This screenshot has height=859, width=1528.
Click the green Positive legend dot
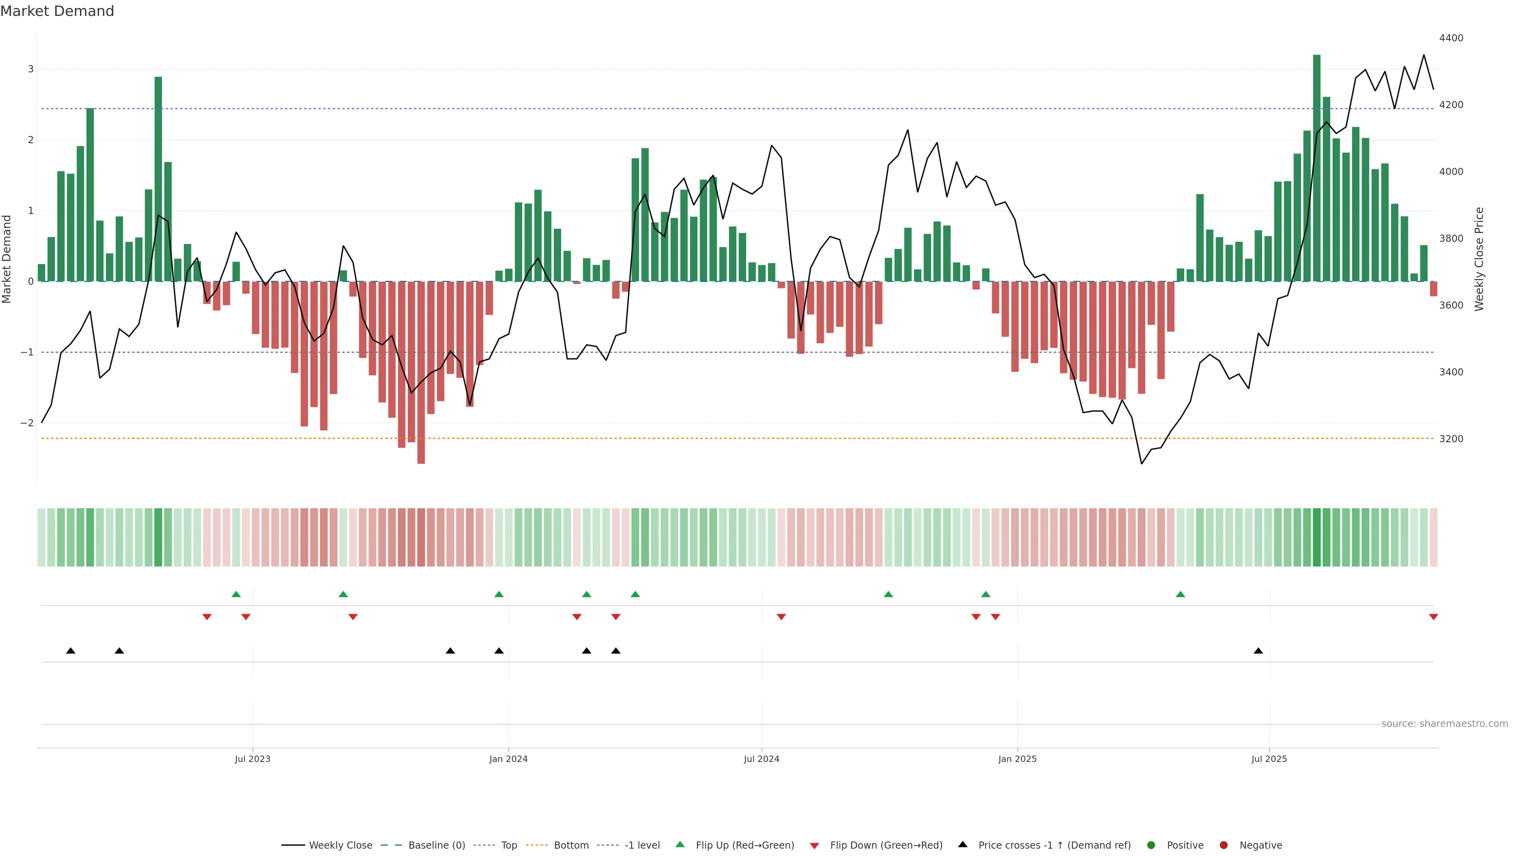coord(1151,845)
